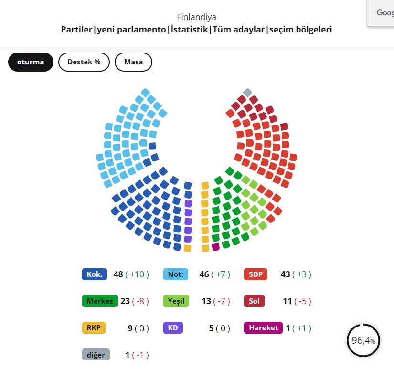Click the green 'Merkez' party badge
Viewport: 394px width, 369px height.
point(99,301)
